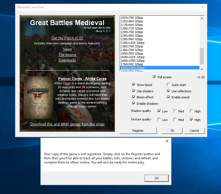This screenshot has width=221, height=194.
Task: Open the News link
Action: pyautogui.click(x=67, y=49)
